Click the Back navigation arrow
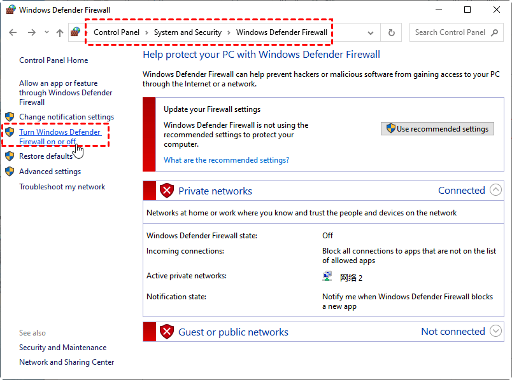 13,32
